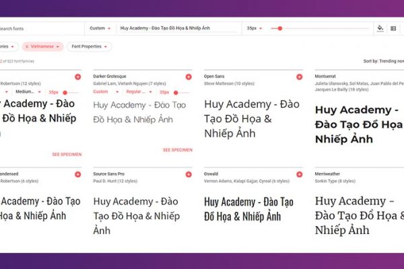This screenshot has height=269, width=404.
Task: Add the Medium-style font card via plus
Action: pos(78,77)
